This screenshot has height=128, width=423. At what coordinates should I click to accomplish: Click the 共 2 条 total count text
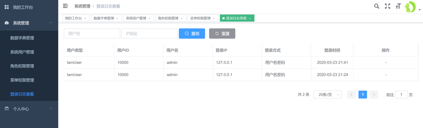(x=304, y=95)
